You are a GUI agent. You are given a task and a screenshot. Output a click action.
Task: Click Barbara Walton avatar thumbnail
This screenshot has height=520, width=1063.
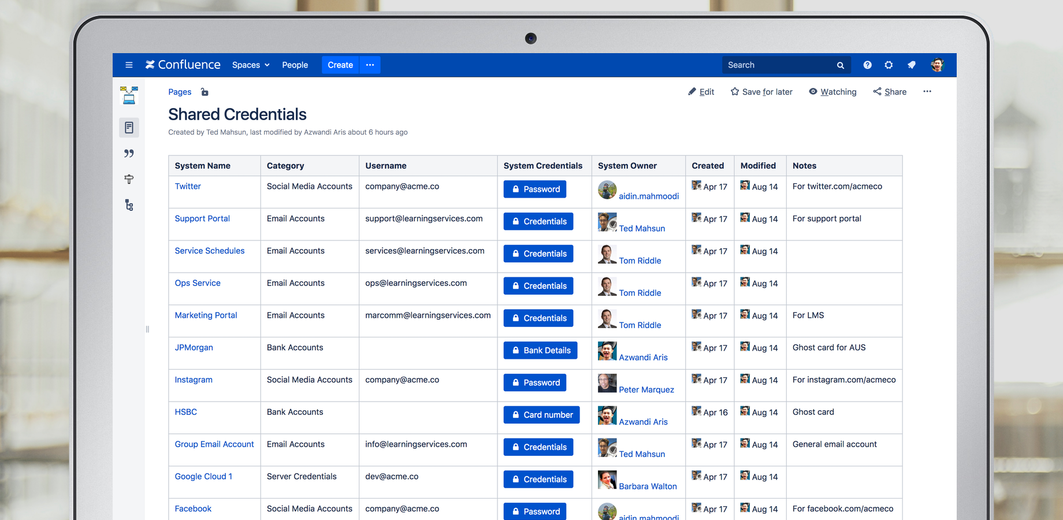coord(607,480)
